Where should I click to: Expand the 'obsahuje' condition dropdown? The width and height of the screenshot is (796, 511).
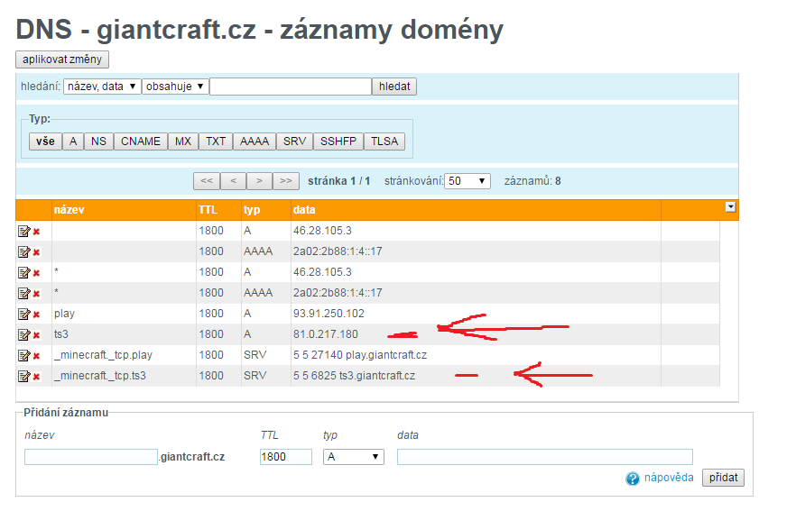point(175,87)
